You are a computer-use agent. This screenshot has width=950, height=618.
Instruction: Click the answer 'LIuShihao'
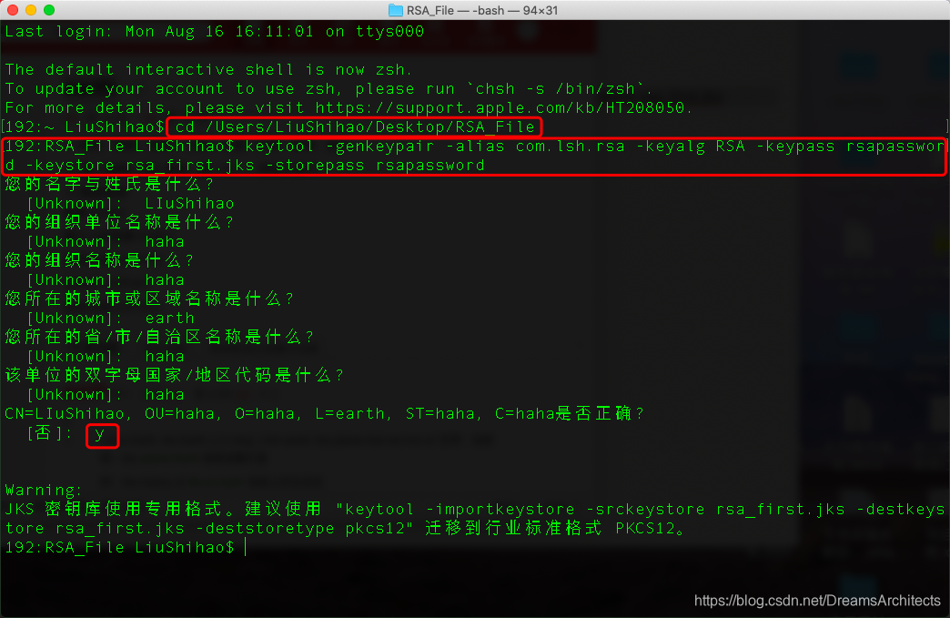click(x=189, y=204)
